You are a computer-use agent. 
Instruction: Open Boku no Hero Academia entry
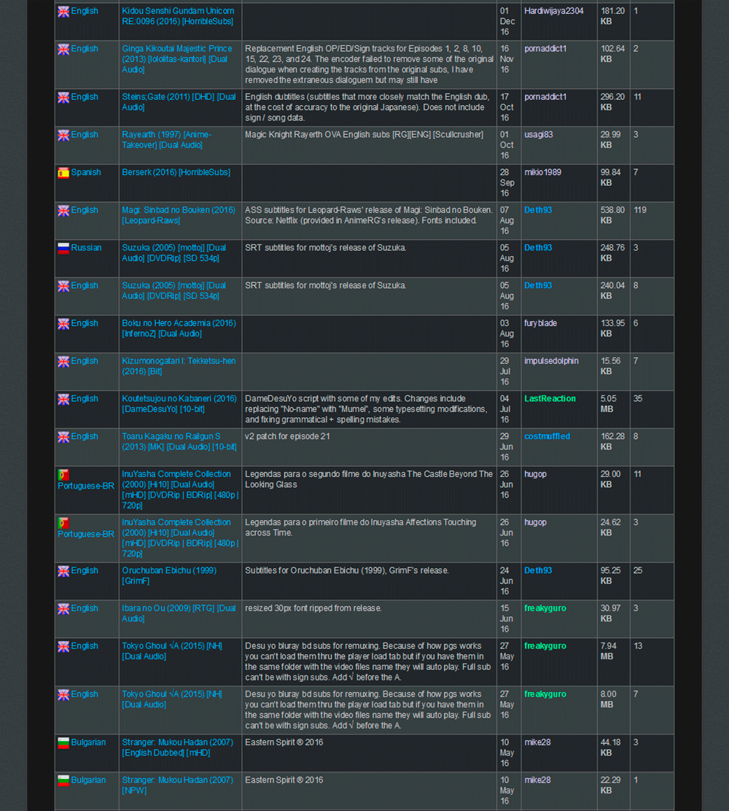179,328
